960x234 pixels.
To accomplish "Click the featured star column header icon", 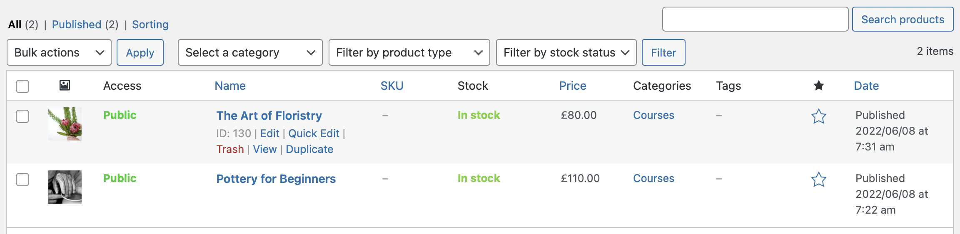I will coord(818,86).
